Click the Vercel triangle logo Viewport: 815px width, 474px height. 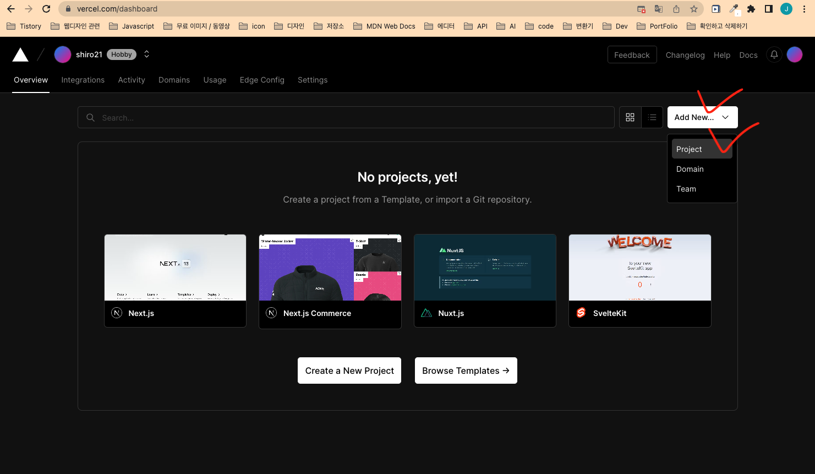tap(20, 55)
